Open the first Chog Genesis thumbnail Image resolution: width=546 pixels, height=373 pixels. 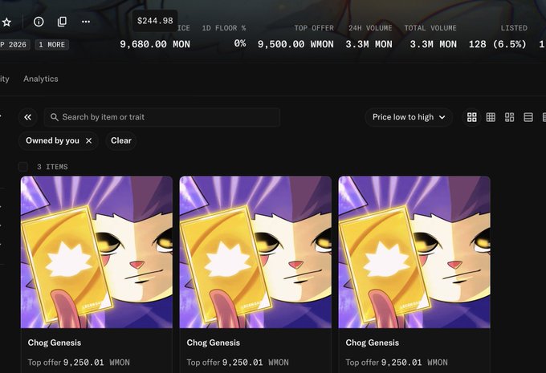pyautogui.click(x=96, y=252)
